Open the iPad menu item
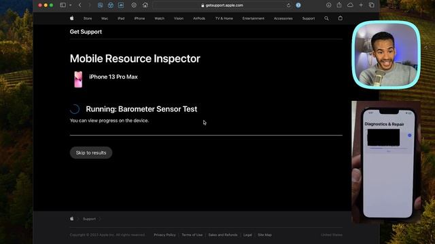This screenshot has height=244, width=435. (x=121, y=18)
